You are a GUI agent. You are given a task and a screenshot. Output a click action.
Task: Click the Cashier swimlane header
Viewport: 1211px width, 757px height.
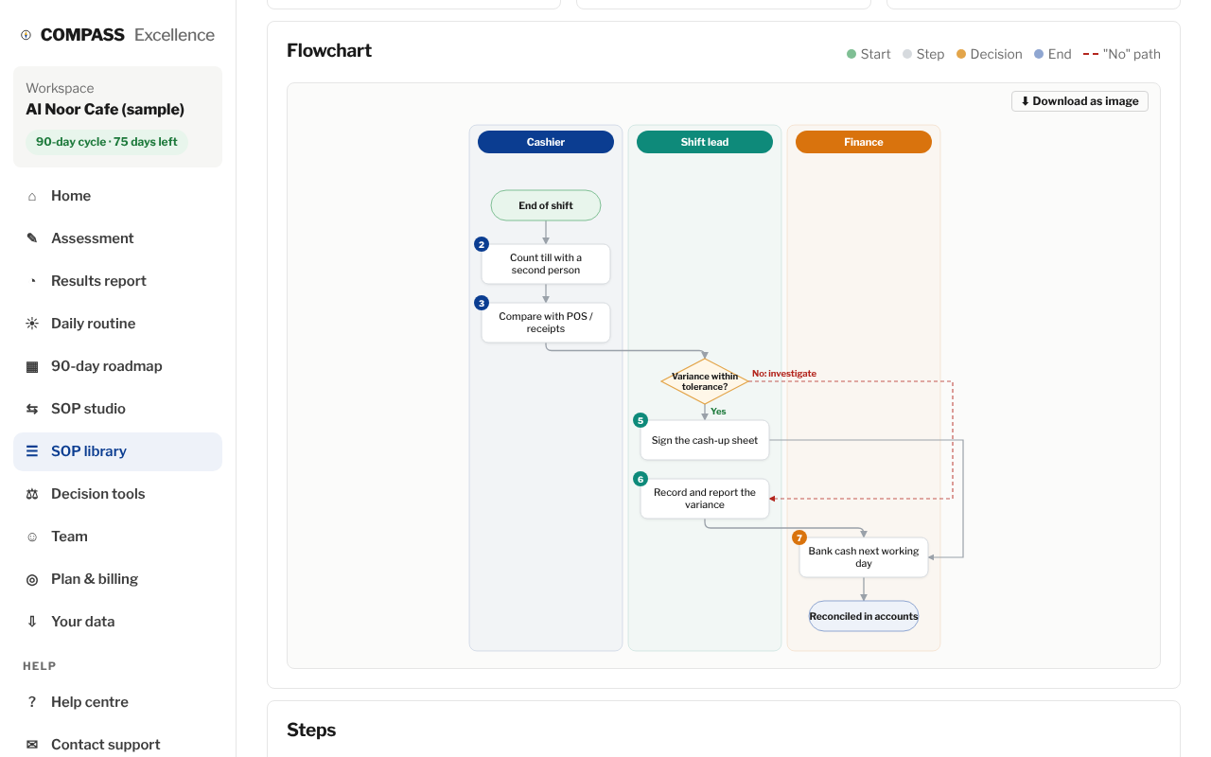(x=546, y=142)
